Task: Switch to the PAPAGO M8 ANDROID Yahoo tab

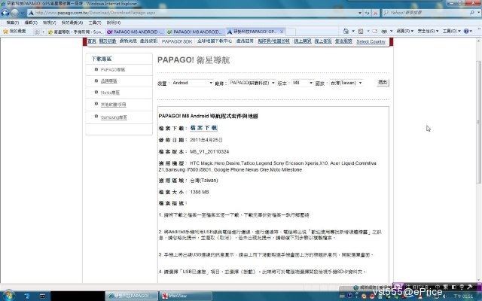Action: click(x=136, y=32)
